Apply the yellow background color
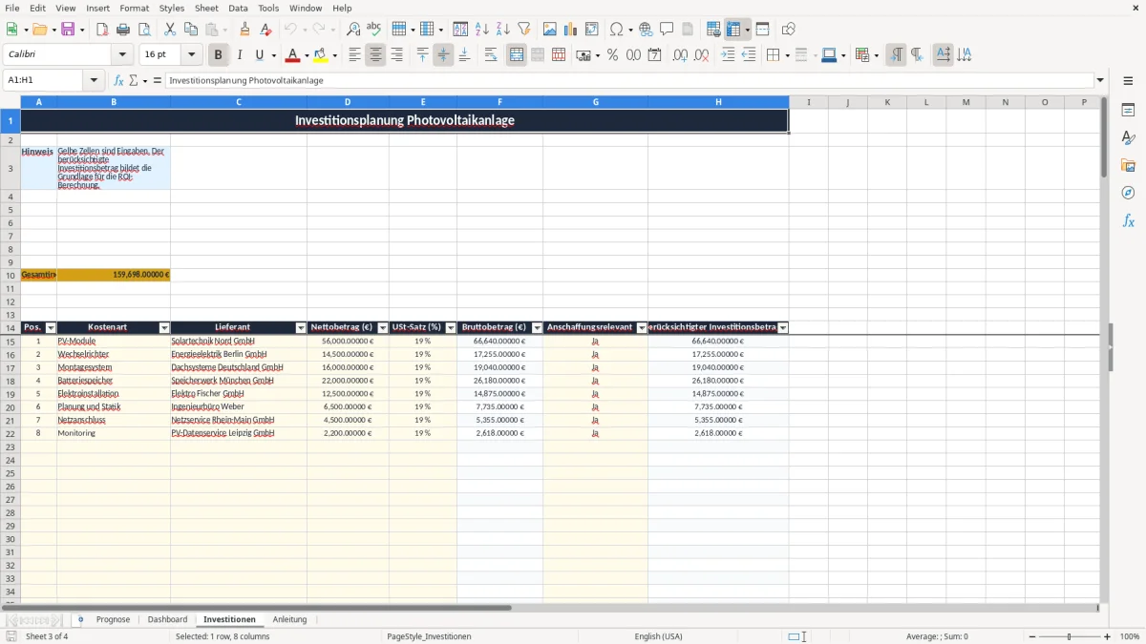Viewport: 1146px width, 644px height. click(x=320, y=55)
